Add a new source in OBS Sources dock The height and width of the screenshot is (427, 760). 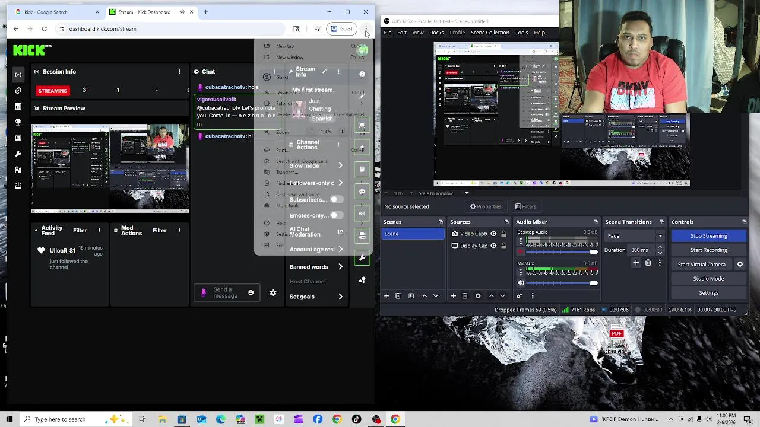(454, 296)
